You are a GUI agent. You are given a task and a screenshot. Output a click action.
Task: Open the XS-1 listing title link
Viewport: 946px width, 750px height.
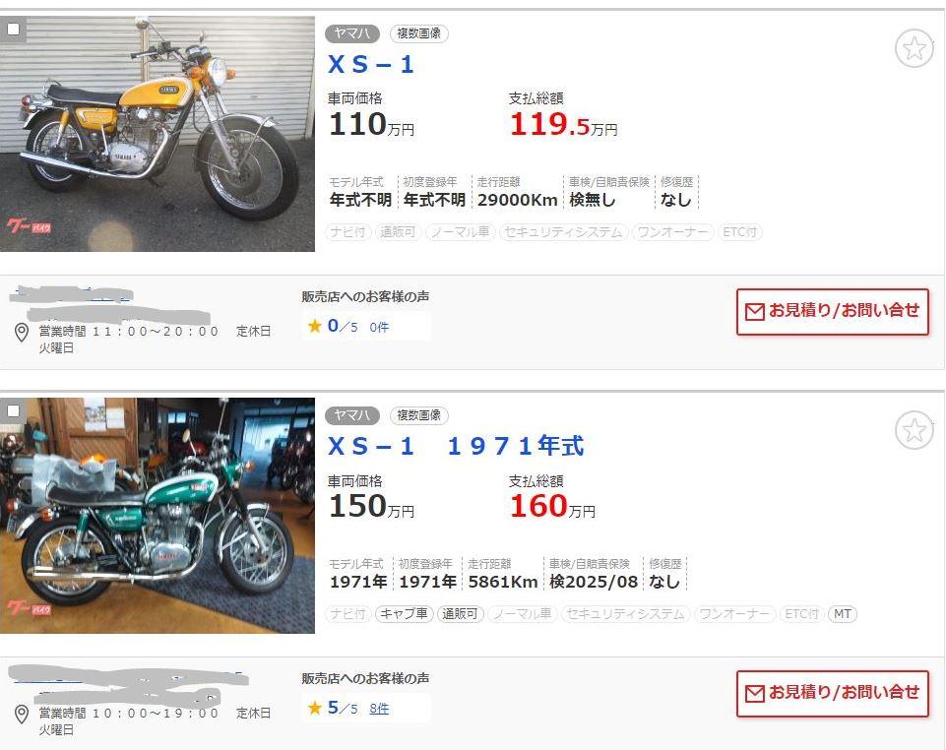click(371, 65)
